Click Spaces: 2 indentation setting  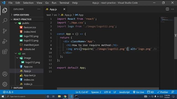pos(96,92)
